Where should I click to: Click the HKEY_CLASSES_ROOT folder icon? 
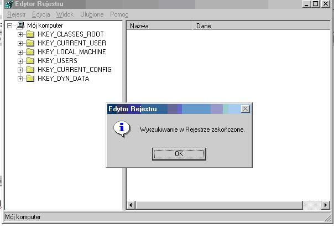click(x=30, y=34)
